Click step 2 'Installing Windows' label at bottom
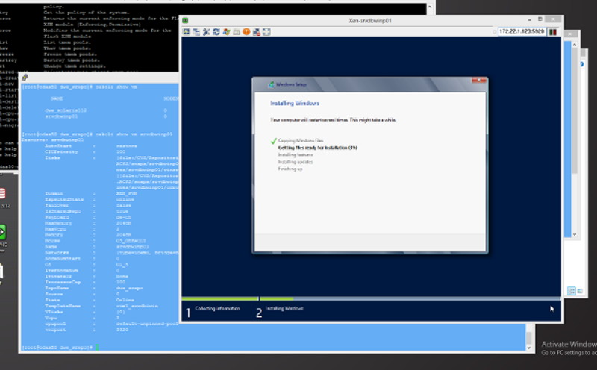The image size is (597, 370). pos(284,308)
